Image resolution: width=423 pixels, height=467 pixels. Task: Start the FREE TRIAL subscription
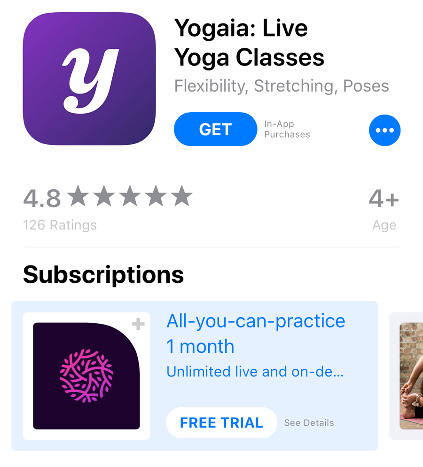(221, 423)
